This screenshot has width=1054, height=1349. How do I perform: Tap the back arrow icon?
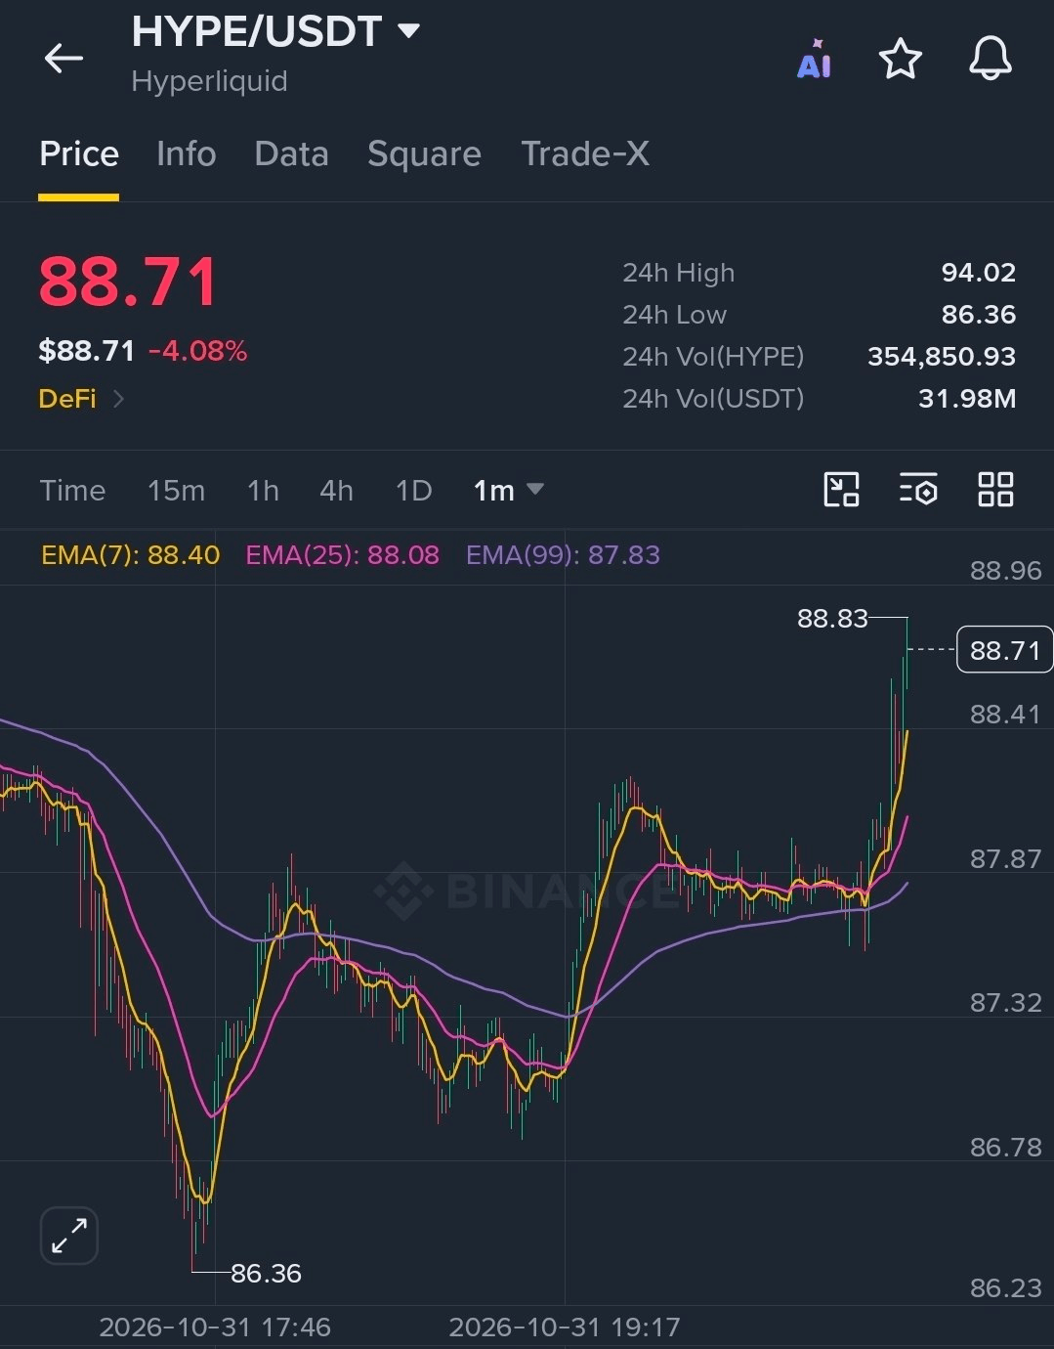point(63,59)
